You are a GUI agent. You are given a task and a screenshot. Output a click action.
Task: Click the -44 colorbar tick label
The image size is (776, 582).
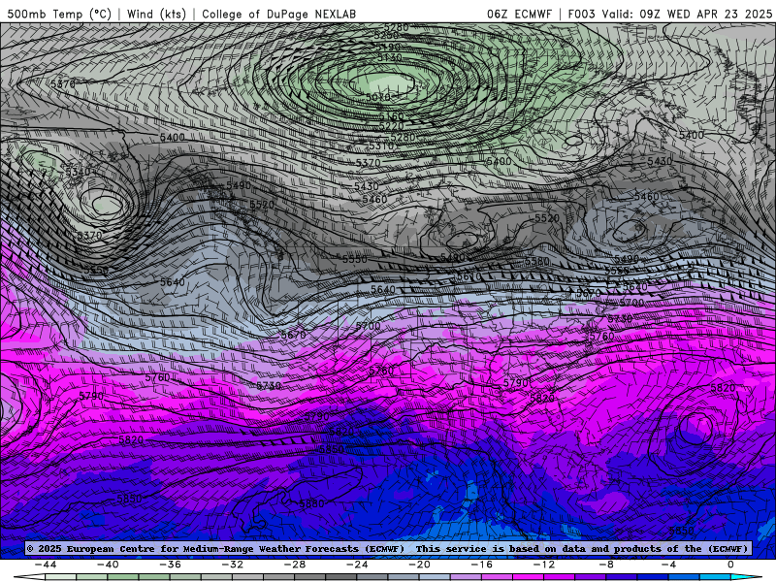(46, 565)
